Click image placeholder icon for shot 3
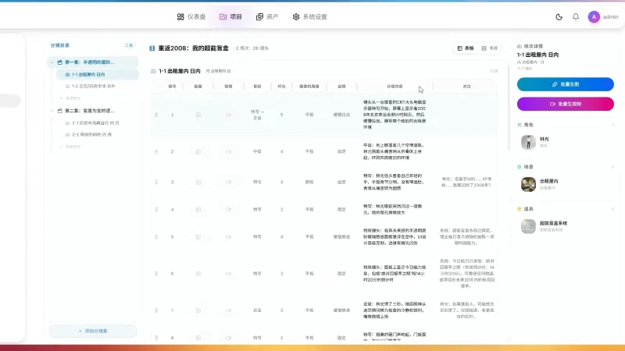This screenshot has width=625, height=351. click(x=198, y=182)
